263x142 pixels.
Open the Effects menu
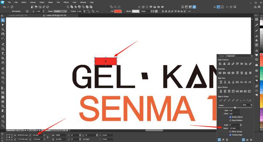(x=66, y=2)
